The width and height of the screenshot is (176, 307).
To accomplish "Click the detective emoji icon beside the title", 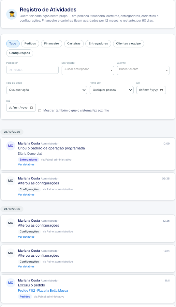I will coord(11,14).
